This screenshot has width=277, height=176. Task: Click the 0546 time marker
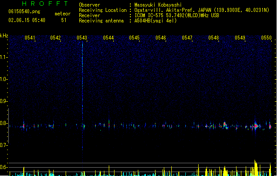[161, 38]
